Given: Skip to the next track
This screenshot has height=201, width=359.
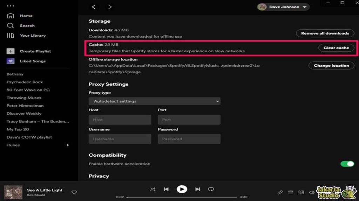Looking at the screenshot, I should (198, 189).
